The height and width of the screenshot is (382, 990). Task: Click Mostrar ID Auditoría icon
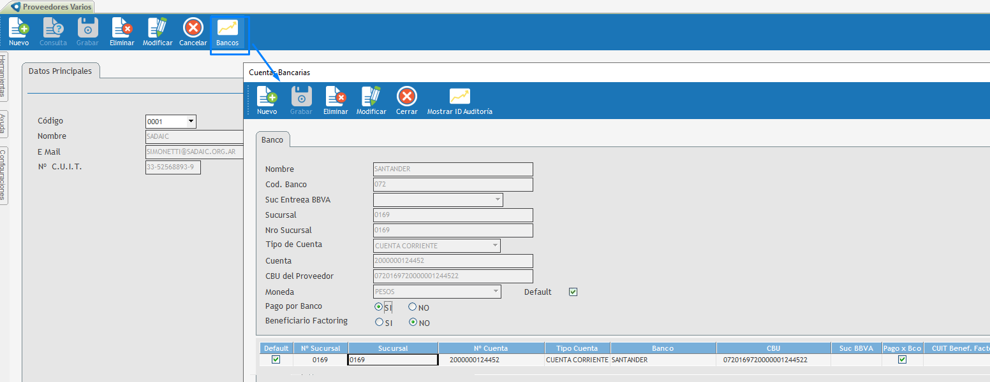point(459,97)
